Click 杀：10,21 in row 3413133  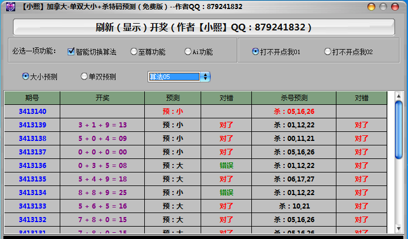click(294, 206)
